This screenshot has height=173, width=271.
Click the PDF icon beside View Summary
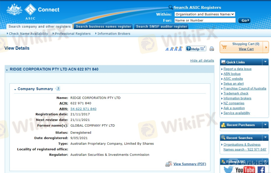point(169,164)
